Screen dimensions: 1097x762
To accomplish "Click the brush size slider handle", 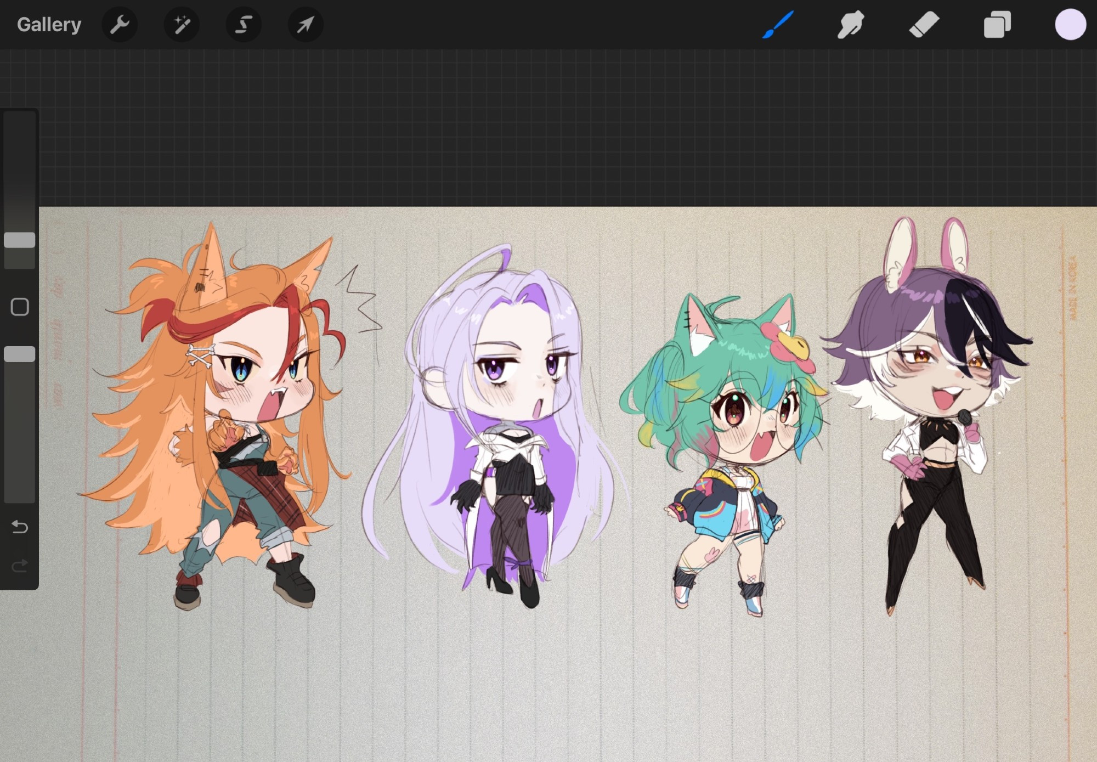I will 20,240.
